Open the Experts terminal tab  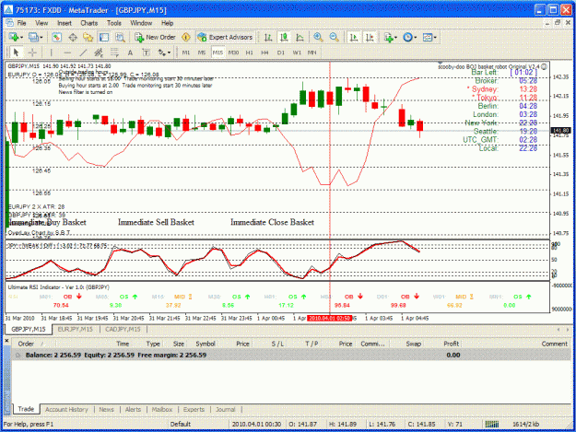coord(194,409)
